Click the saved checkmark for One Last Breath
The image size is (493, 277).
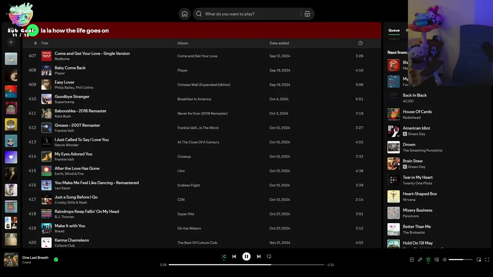56,260
